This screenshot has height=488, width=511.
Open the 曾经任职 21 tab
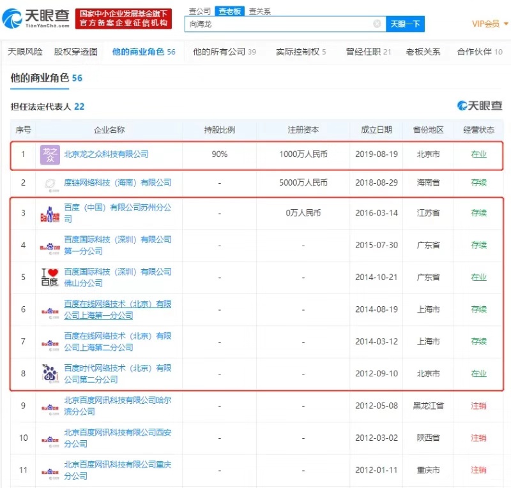(369, 52)
